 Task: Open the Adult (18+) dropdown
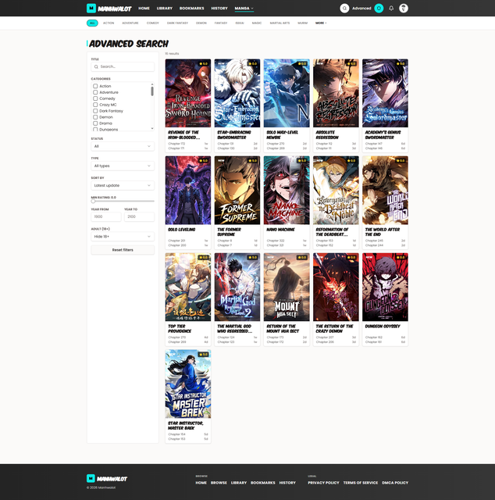click(123, 237)
